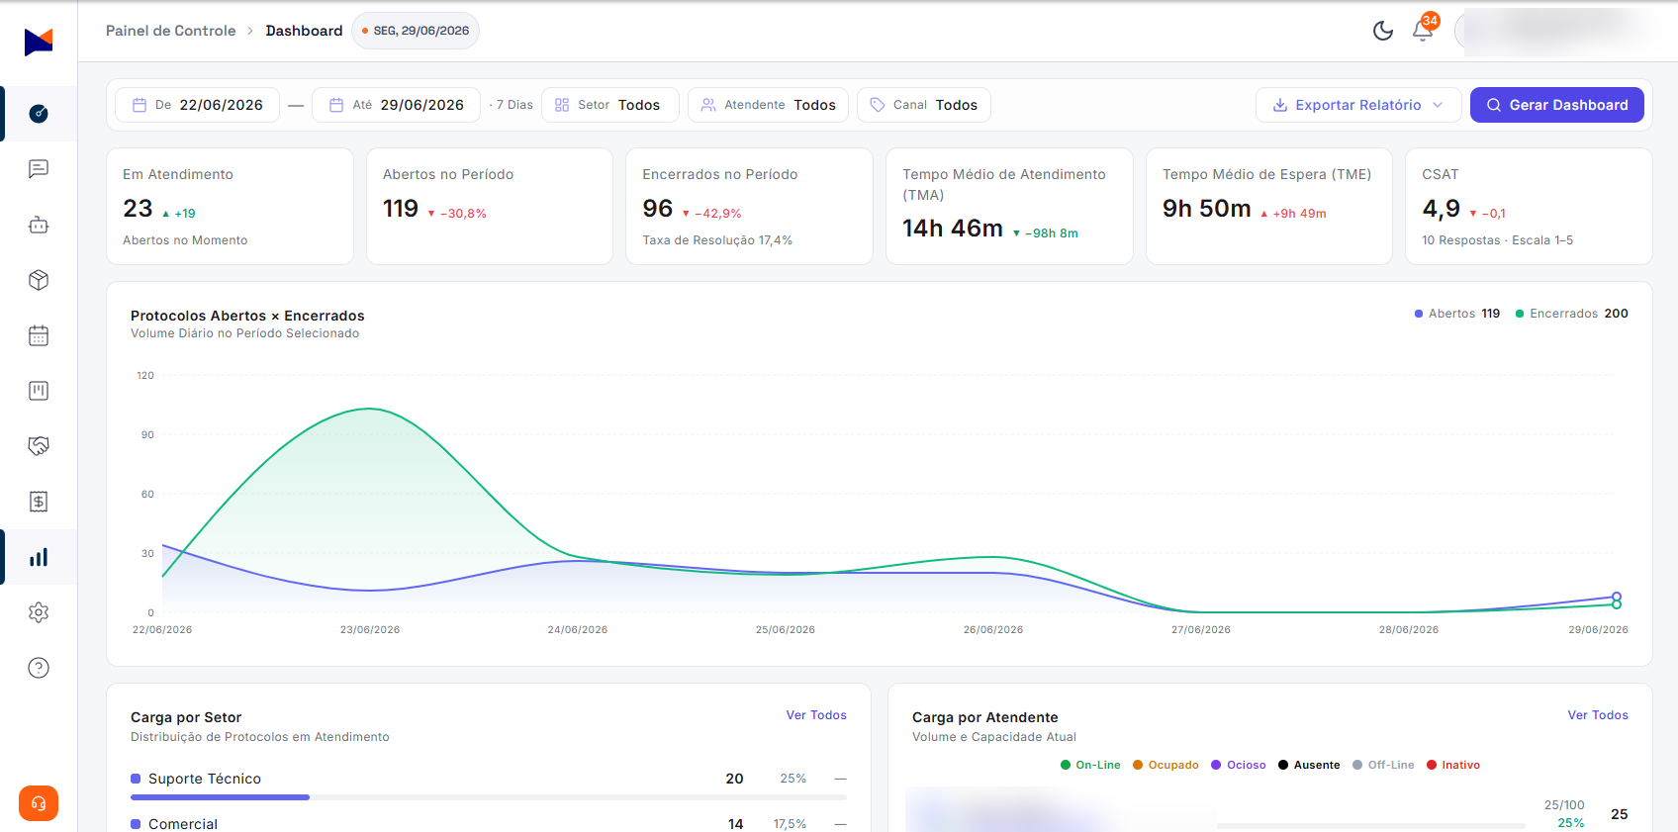The width and height of the screenshot is (1678, 832).
Task: Click the Abertos no Período value 119
Action: (x=401, y=209)
